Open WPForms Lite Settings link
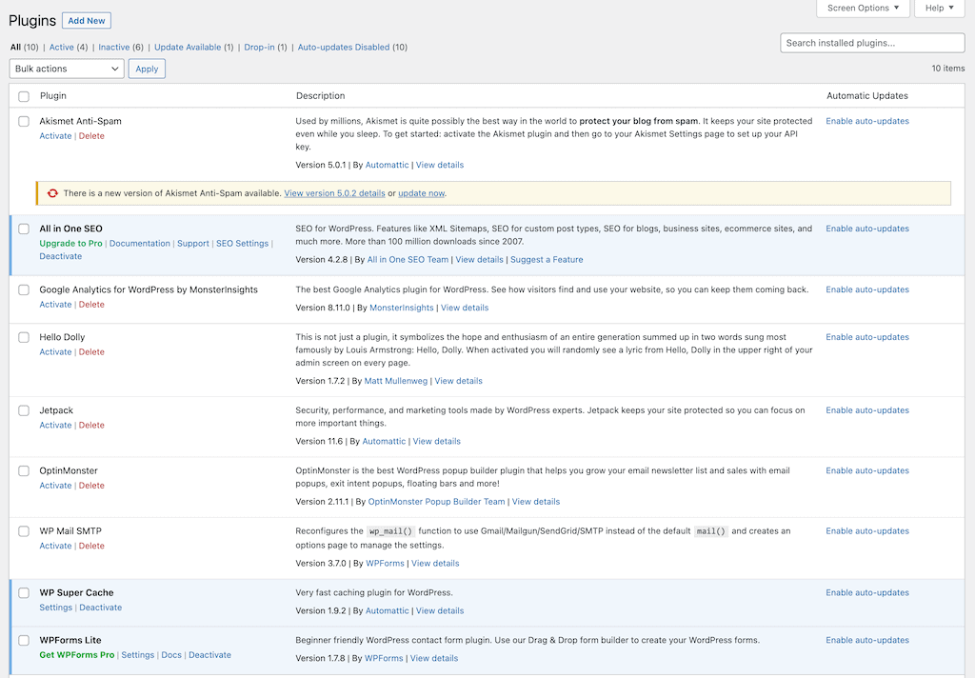Viewport: 975px width, 678px height. click(x=137, y=655)
